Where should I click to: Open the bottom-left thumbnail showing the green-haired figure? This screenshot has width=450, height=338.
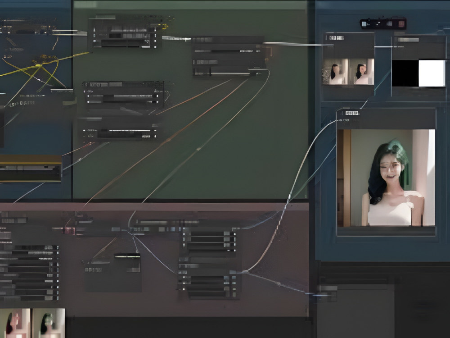point(49,323)
